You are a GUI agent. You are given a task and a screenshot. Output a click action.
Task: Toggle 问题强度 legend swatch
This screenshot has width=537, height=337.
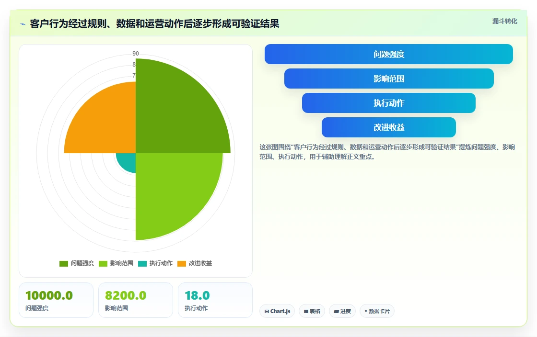coord(64,263)
